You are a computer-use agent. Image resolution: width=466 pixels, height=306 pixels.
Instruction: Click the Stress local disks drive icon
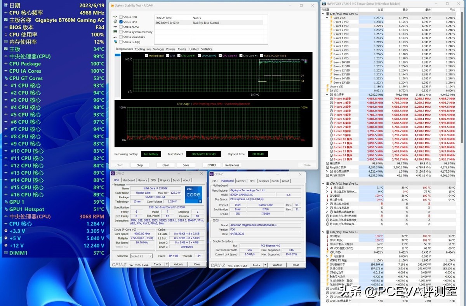pyautogui.click(x=115, y=37)
